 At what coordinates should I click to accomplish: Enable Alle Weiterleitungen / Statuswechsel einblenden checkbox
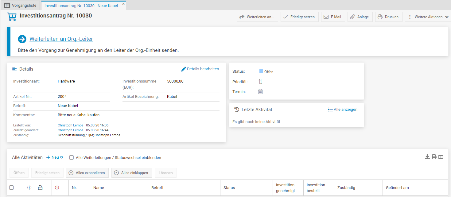click(x=72, y=158)
